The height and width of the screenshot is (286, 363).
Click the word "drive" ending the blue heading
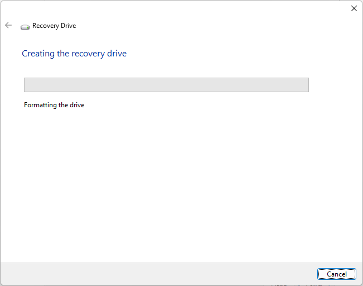[117, 54]
